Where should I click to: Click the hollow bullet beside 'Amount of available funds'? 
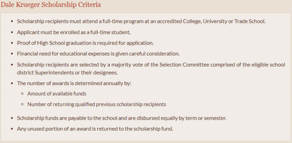point(22,94)
